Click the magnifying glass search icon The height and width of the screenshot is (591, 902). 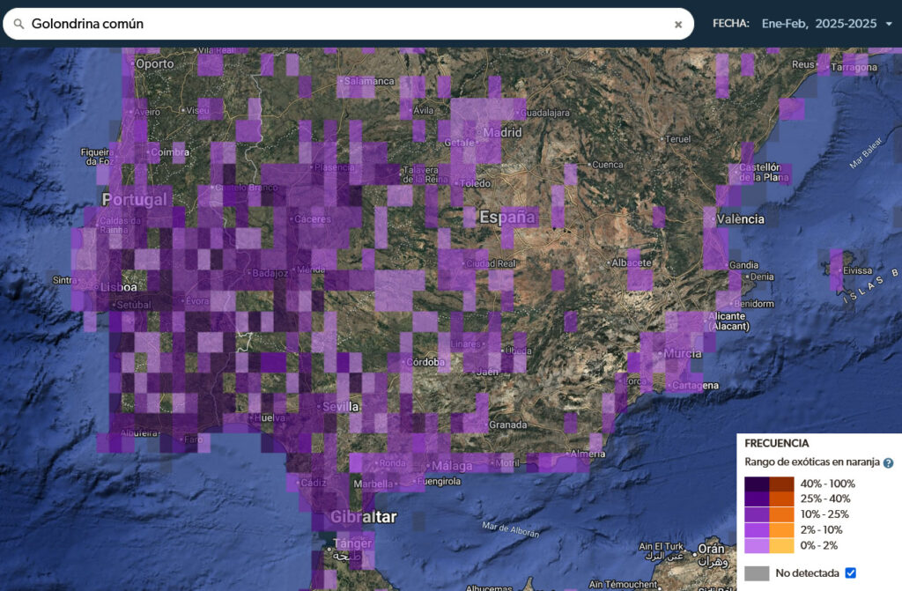[18, 24]
